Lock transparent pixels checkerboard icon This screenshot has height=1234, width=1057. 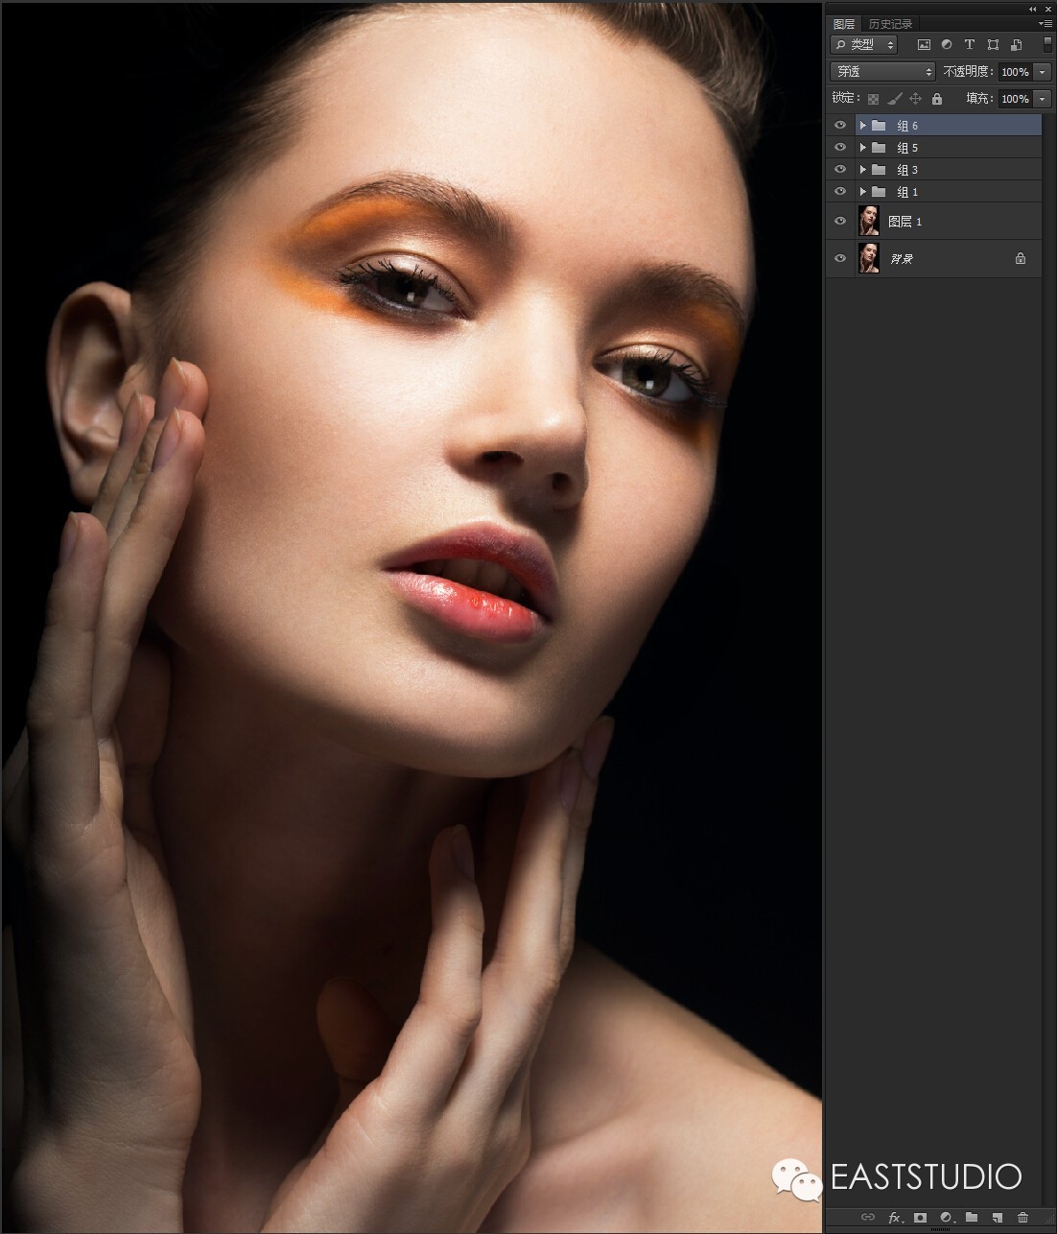pos(873,99)
